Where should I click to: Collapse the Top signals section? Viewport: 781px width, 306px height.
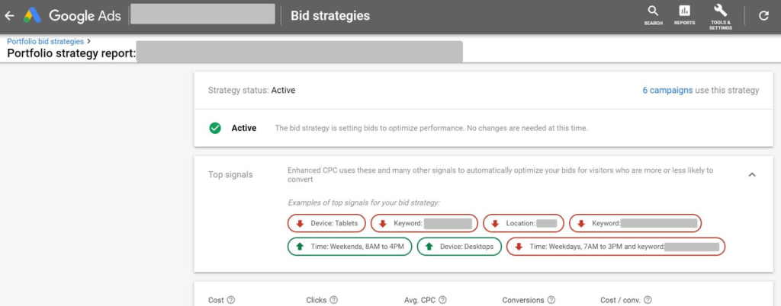click(752, 174)
